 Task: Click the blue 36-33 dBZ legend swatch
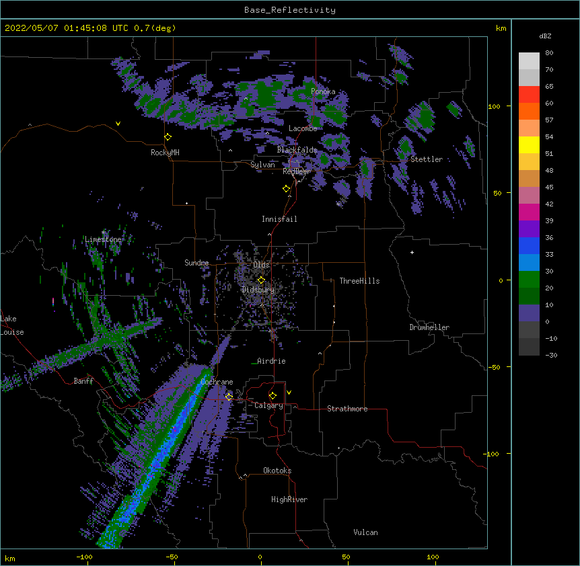pyautogui.click(x=529, y=245)
